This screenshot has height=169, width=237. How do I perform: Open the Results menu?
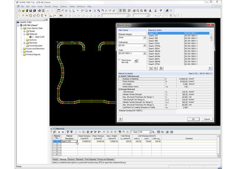pyautogui.click(x=48, y=6)
